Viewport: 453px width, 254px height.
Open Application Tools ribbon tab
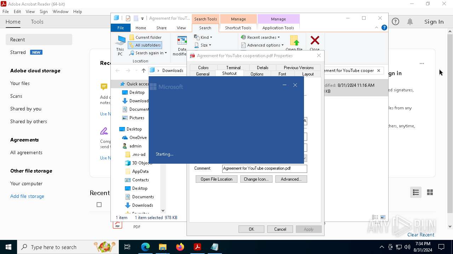[278, 28]
